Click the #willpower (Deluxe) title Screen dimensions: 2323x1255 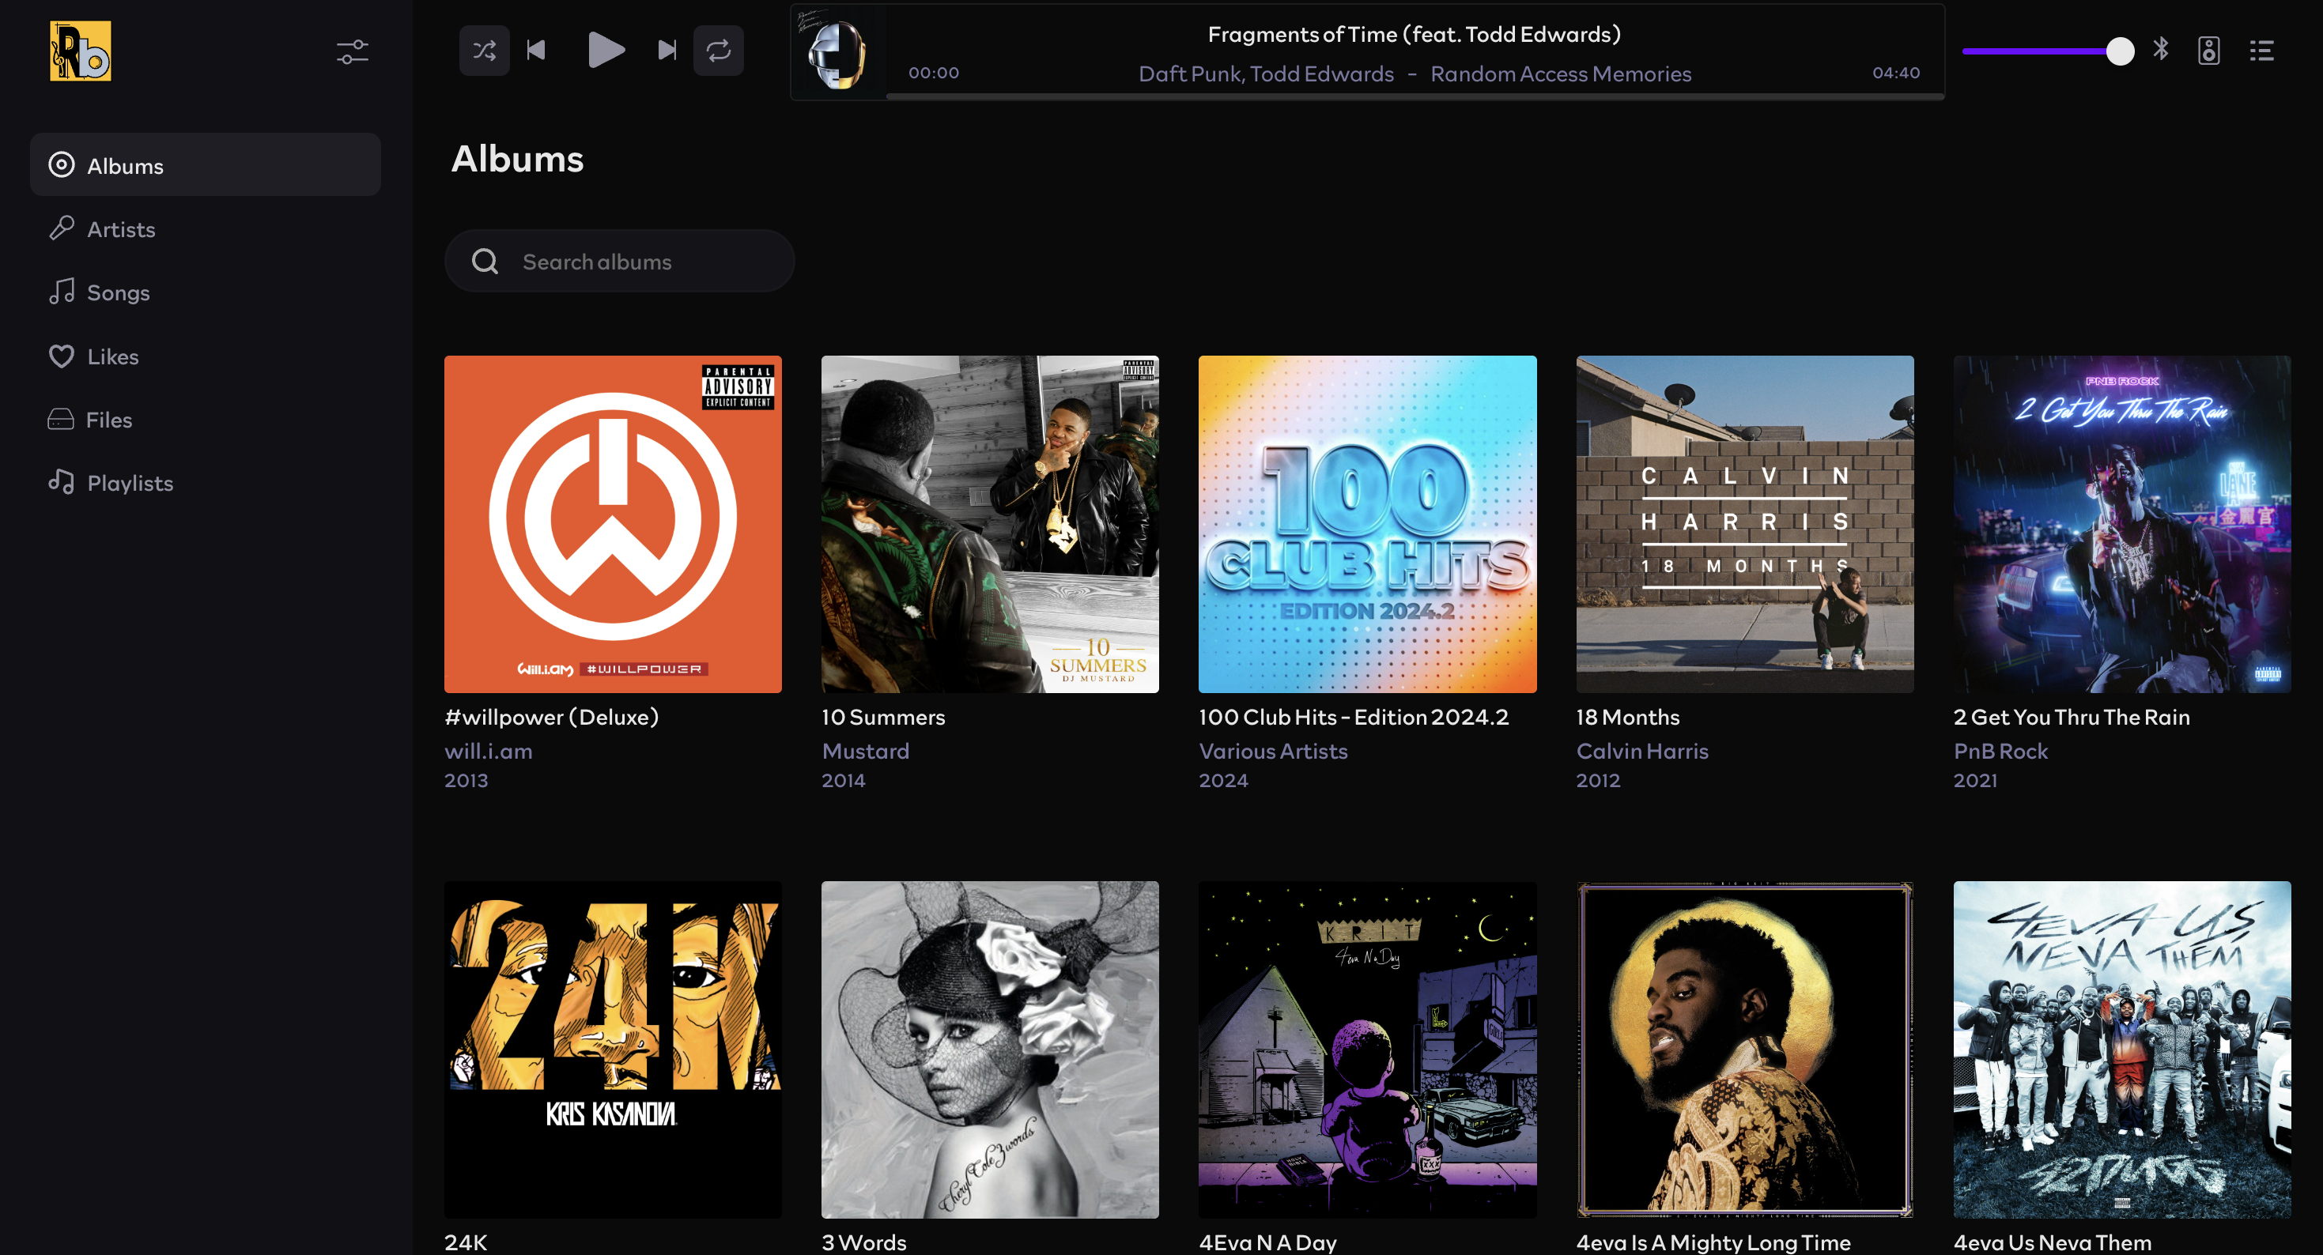552,717
